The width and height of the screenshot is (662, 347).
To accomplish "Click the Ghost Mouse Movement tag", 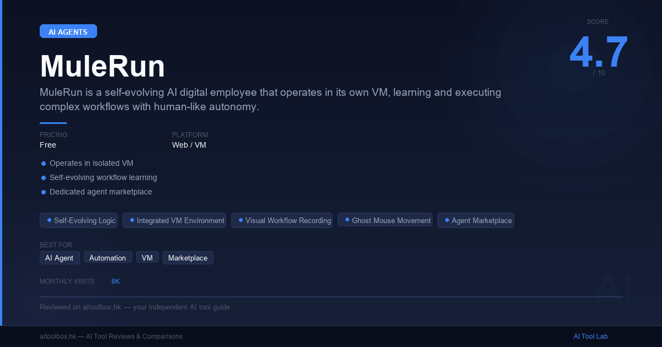I will [385, 220].
